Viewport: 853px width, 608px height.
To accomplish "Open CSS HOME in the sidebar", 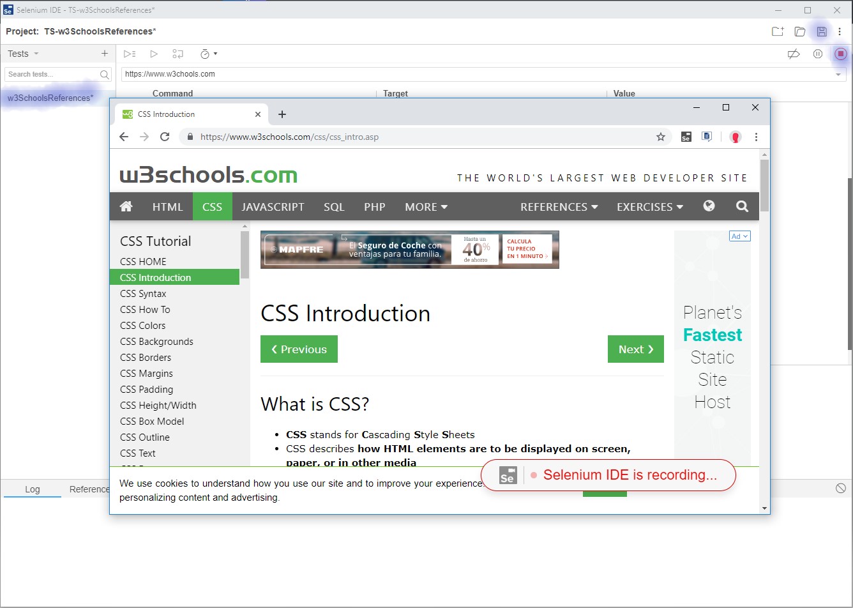I will 143,262.
